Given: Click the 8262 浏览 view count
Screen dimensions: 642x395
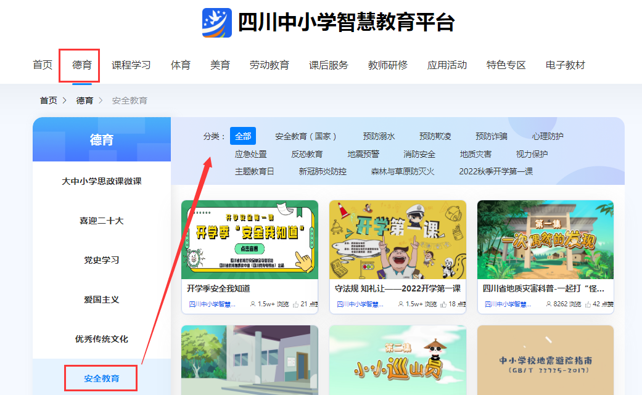Looking at the screenshot, I should 567,304.
